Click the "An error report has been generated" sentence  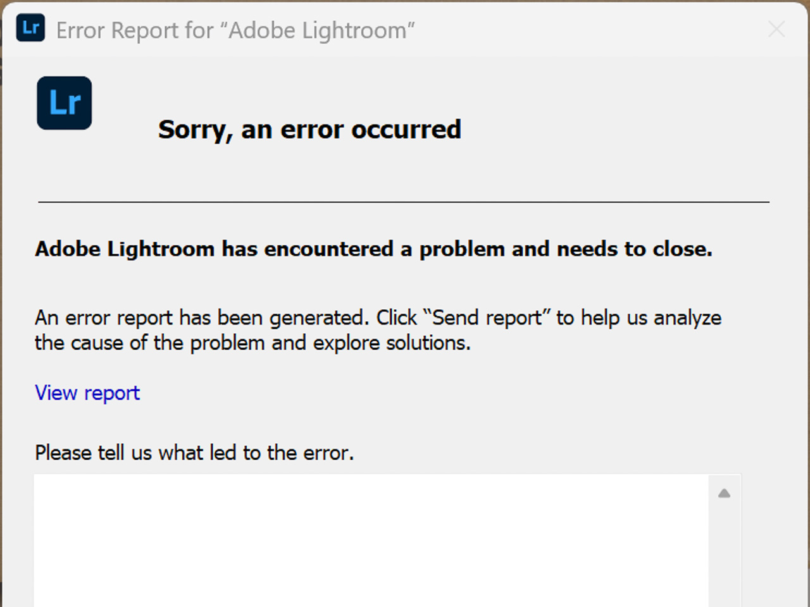(202, 317)
